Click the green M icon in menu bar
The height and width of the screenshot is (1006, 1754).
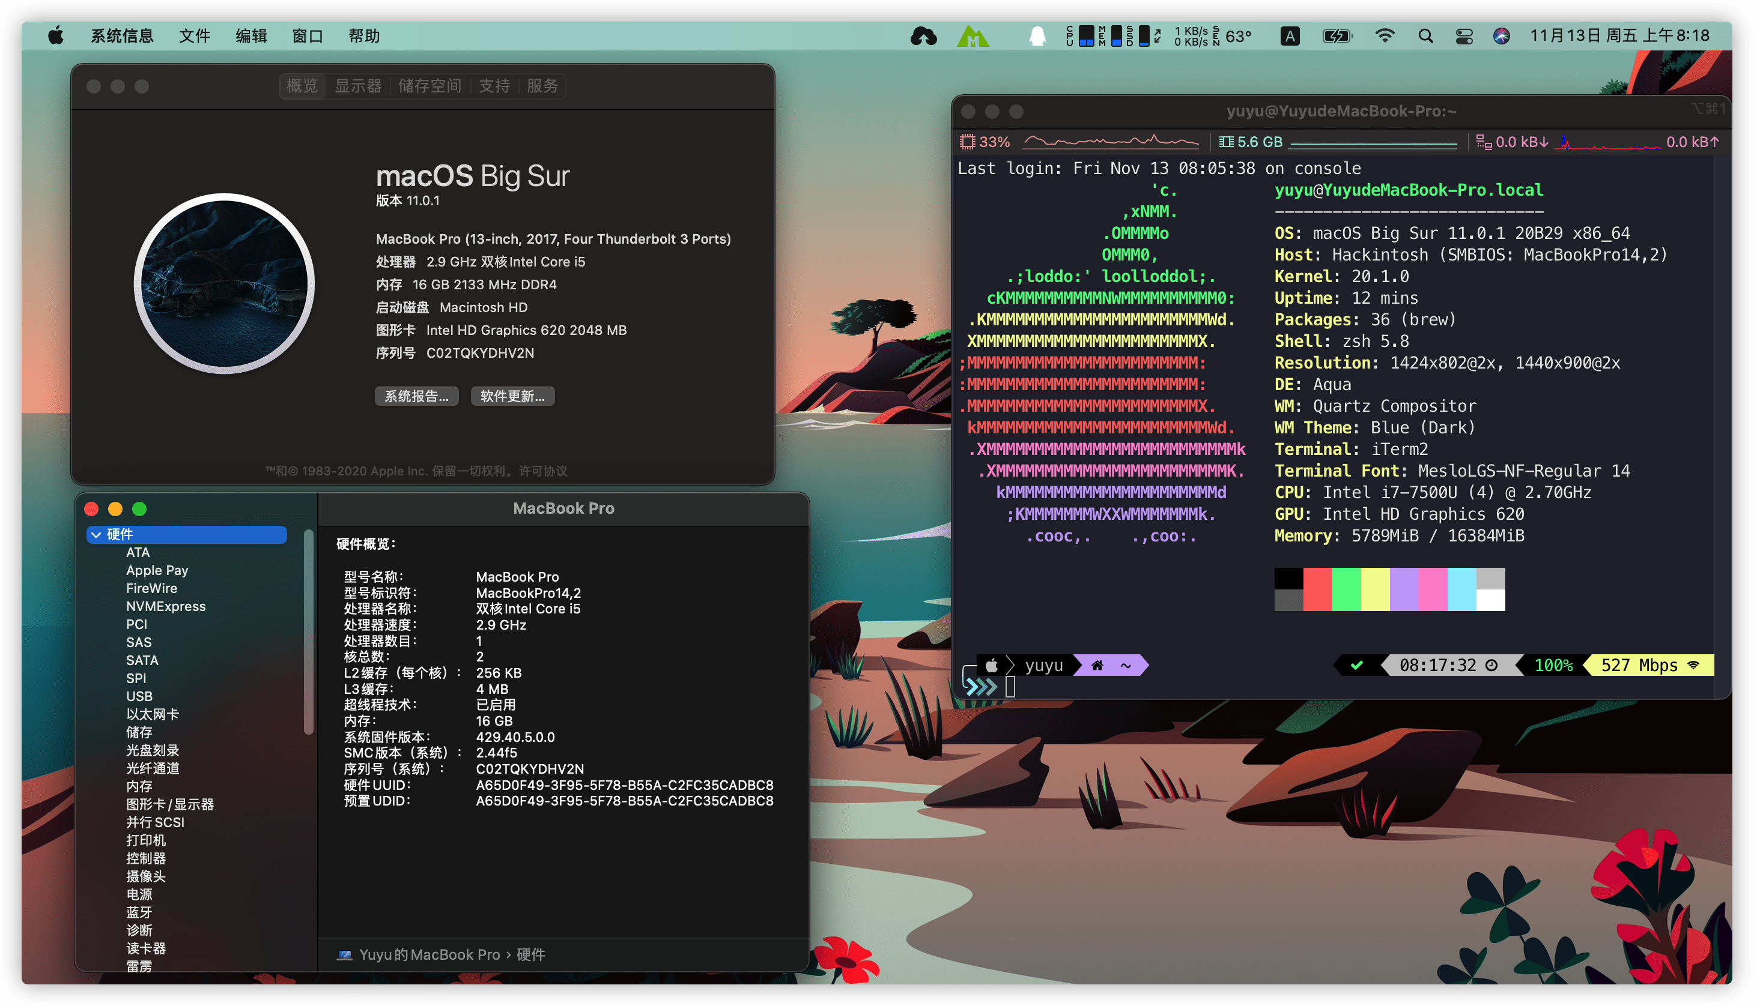click(973, 36)
